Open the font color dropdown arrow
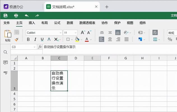Screen dimensions: 177x112 (x=91, y=40)
